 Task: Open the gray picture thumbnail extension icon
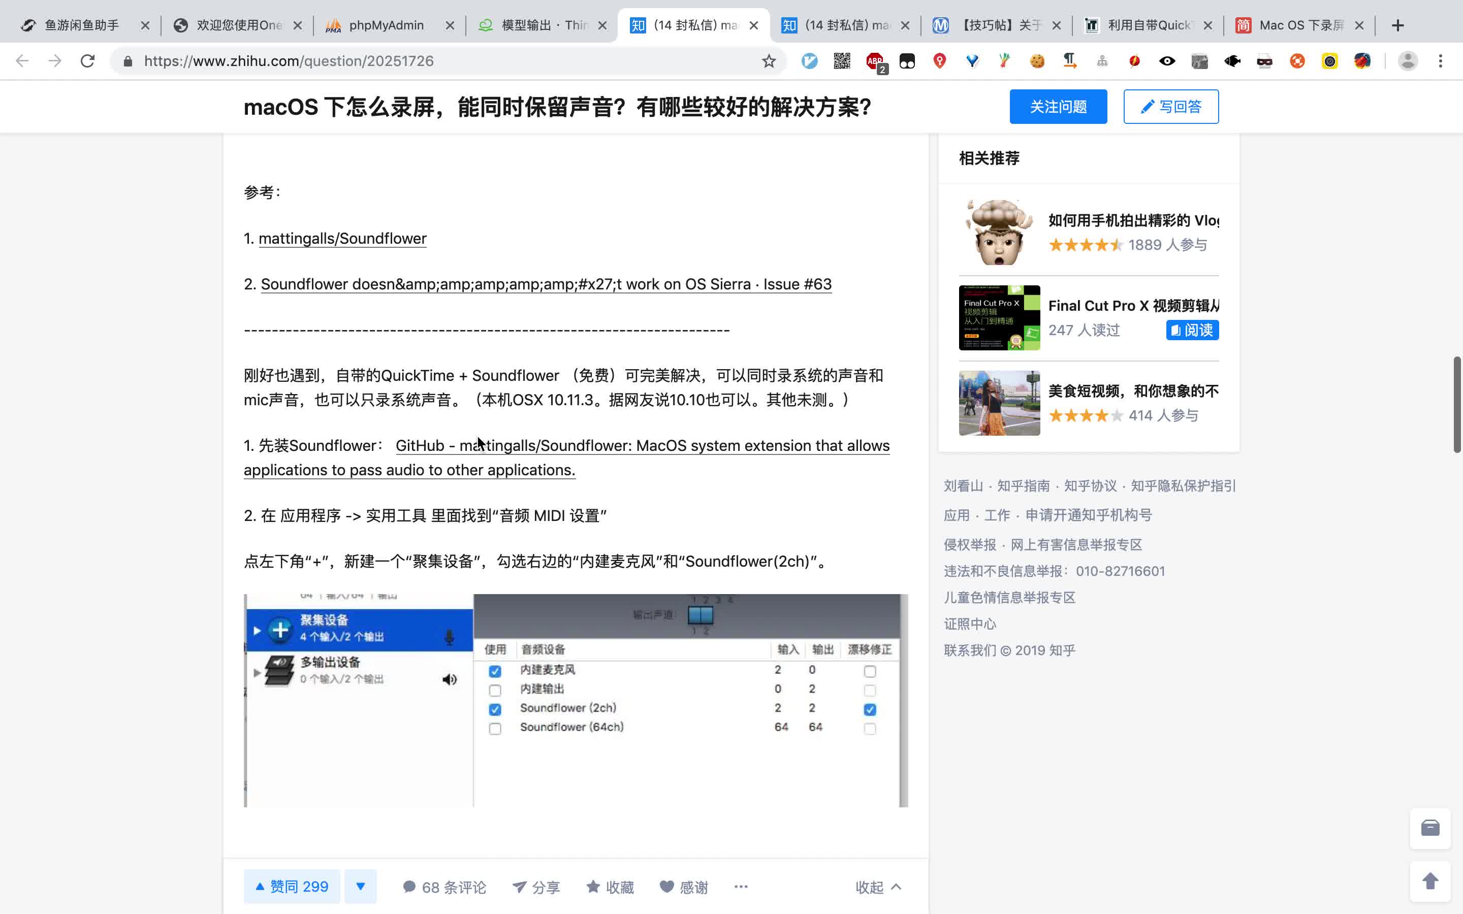point(1200,61)
